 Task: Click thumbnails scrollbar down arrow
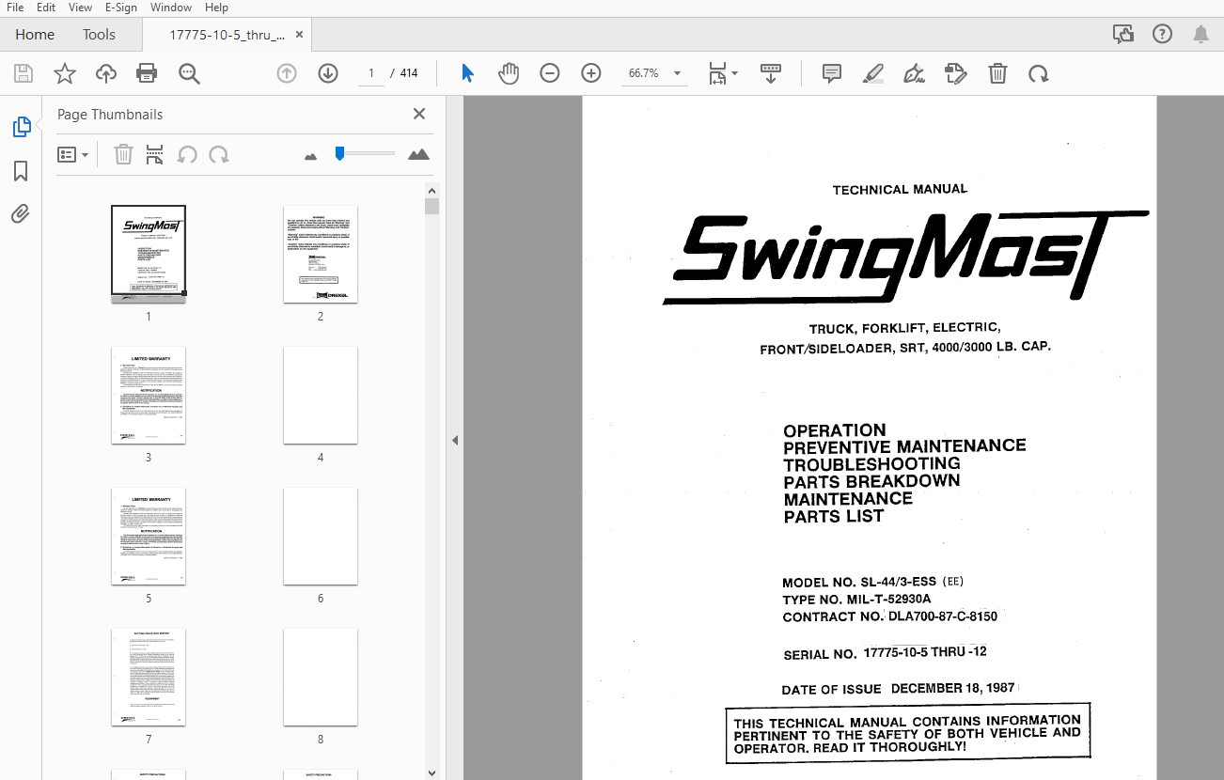432,772
